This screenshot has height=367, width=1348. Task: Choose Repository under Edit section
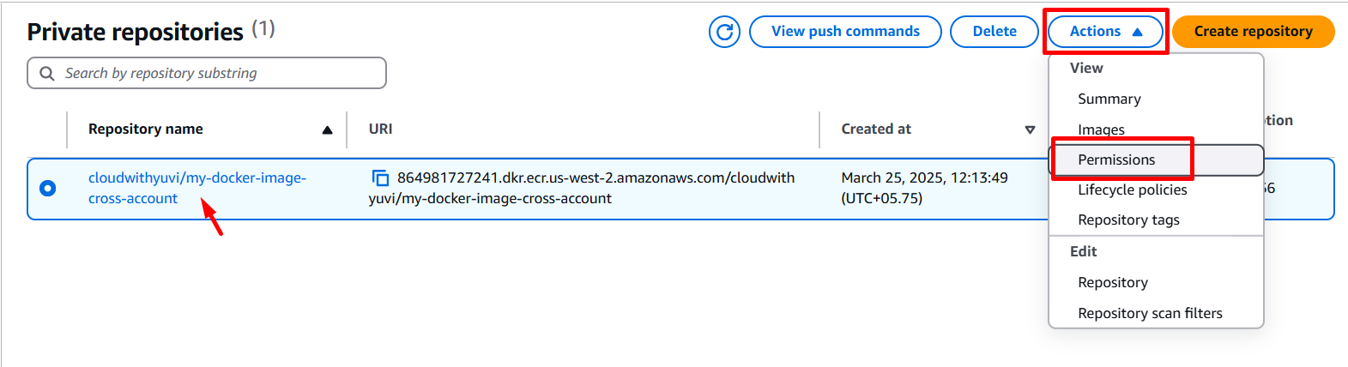coord(1113,282)
